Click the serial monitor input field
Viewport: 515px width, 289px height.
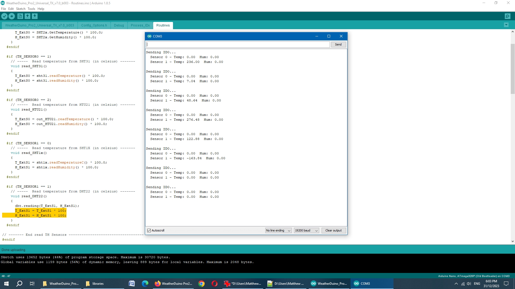(x=238, y=44)
